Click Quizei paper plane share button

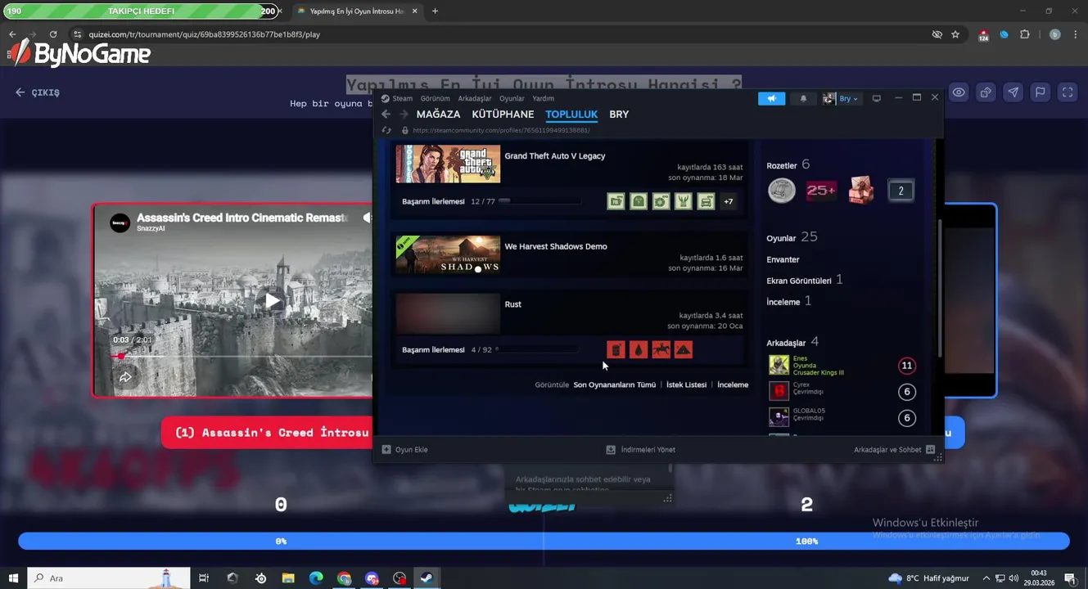(1013, 92)
